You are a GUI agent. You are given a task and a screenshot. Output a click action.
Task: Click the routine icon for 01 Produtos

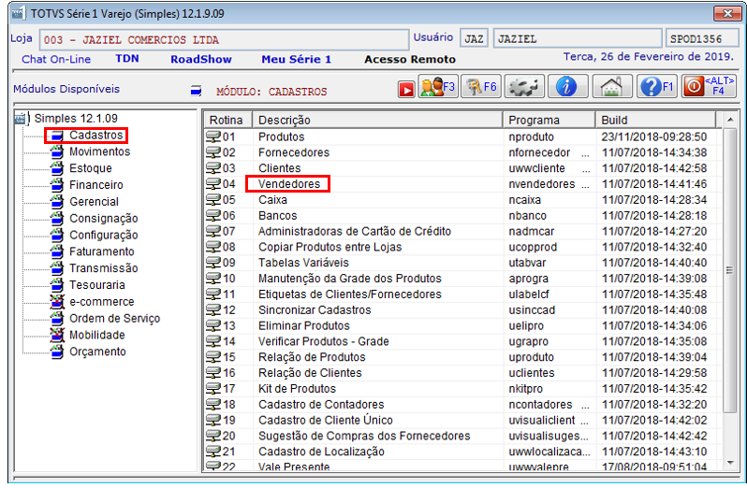pyautogui.click(x=212, y=137)
